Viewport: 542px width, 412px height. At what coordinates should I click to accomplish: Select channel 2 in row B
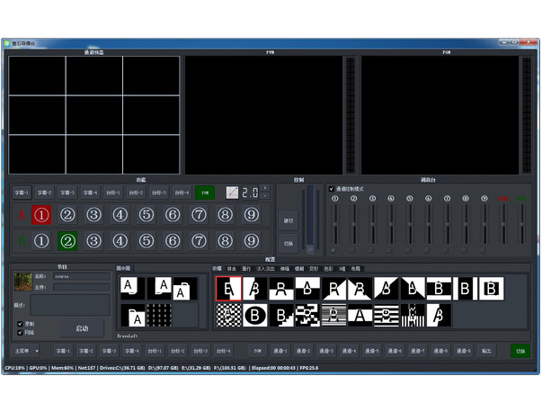point(67,241)
